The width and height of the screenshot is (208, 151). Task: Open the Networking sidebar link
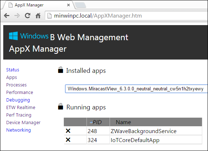pos(18,130)
